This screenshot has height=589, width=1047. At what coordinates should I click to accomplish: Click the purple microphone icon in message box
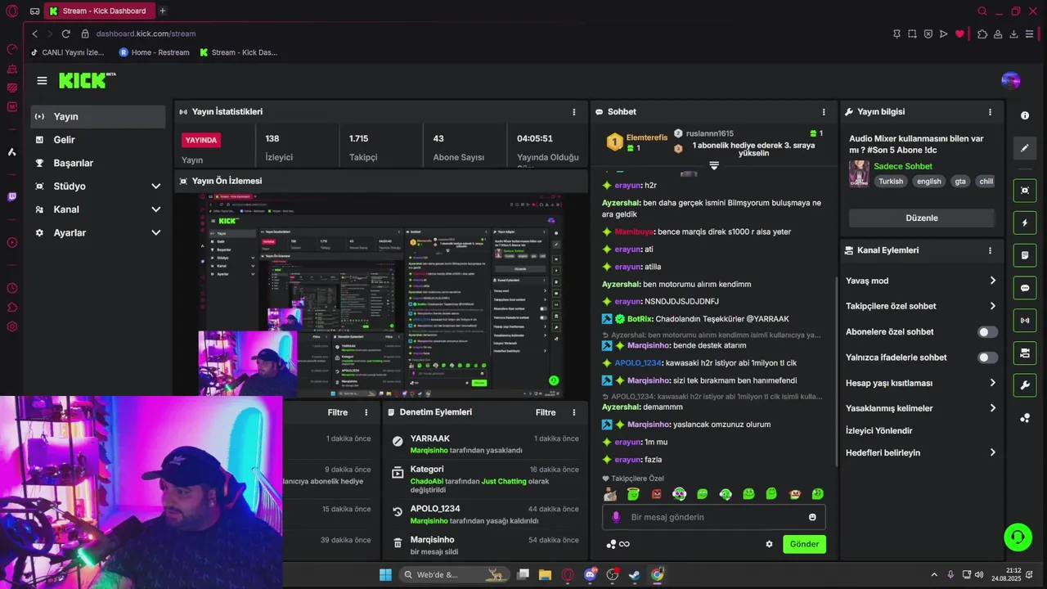[x=616, y=517]
